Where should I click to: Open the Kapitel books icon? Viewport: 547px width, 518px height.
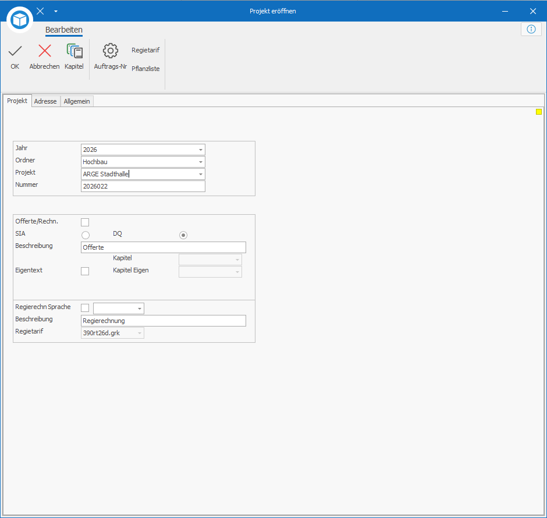click(x=74, y=51)
